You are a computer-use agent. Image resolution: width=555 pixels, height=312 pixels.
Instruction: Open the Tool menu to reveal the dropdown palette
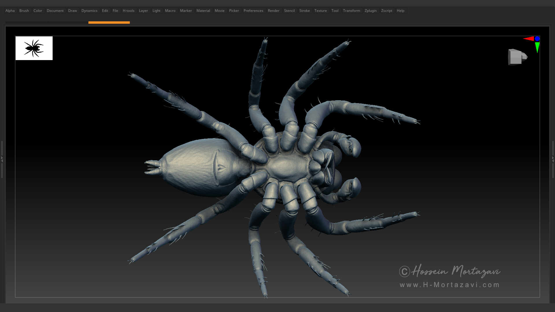pyautogui.click(x=335, y=10)
